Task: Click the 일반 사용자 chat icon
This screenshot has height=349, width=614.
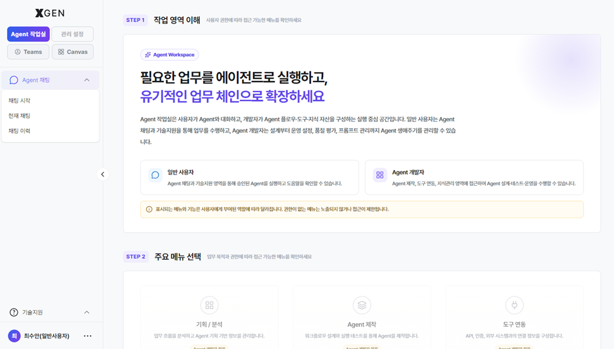Action: (x=155, y=175)
